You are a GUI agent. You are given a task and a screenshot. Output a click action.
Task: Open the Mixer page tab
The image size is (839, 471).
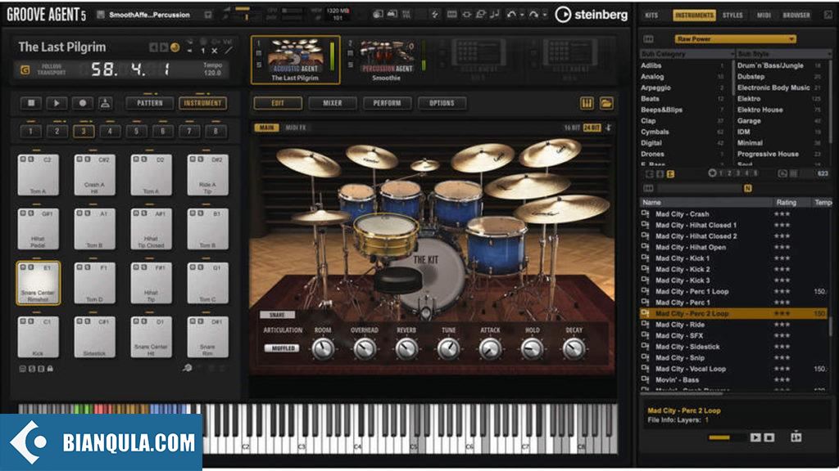click(x=333, y=103)
